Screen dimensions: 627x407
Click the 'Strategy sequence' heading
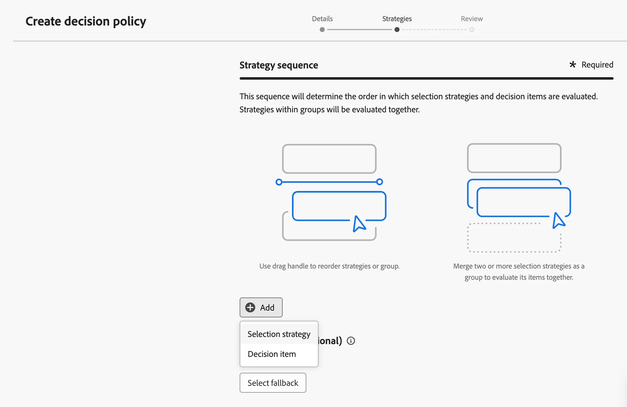pyautogui.click(x=279, y=65)
